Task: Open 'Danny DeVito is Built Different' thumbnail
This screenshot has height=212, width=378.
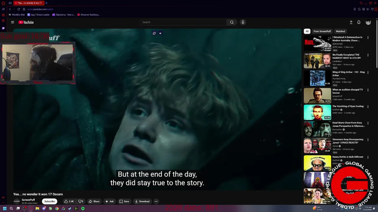Action: pyautogui.click(x=317, y=163)
